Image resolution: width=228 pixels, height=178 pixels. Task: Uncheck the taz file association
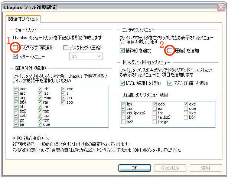[40, 111]
